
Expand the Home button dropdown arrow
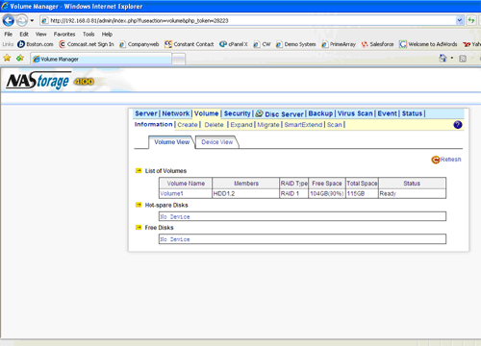tap(452, 58)
